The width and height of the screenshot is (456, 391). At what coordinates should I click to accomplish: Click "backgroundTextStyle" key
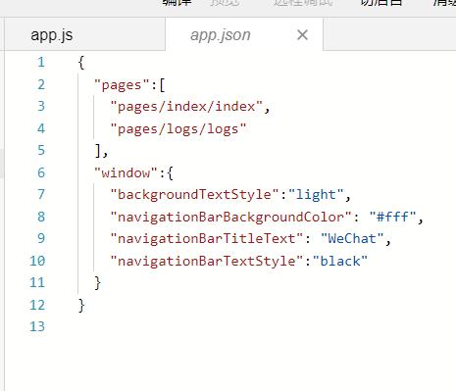(x=194, y=195)
